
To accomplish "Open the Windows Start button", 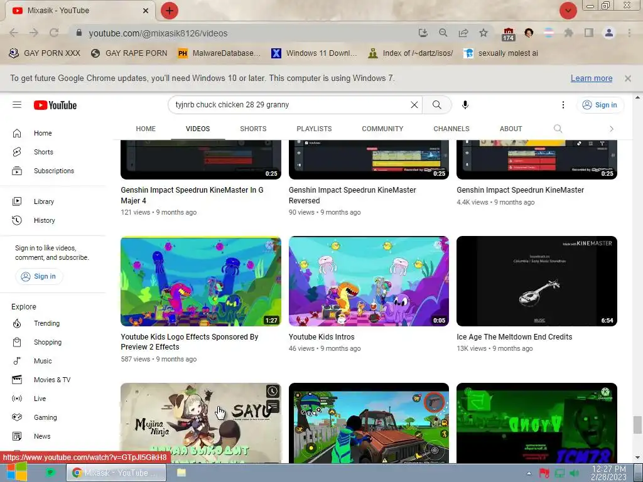I will (16, 472).
